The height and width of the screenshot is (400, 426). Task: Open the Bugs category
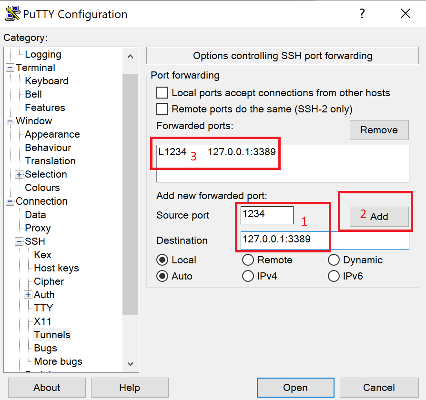coord(45,348)
